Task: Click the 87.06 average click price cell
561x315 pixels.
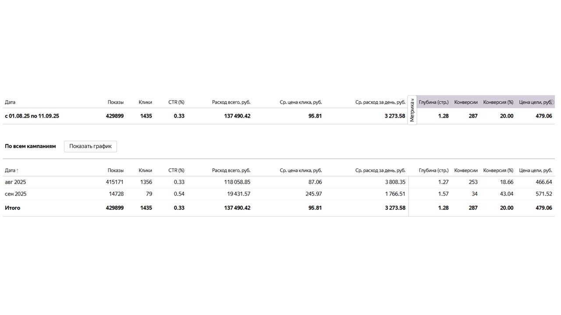Action: coord(315,182)
